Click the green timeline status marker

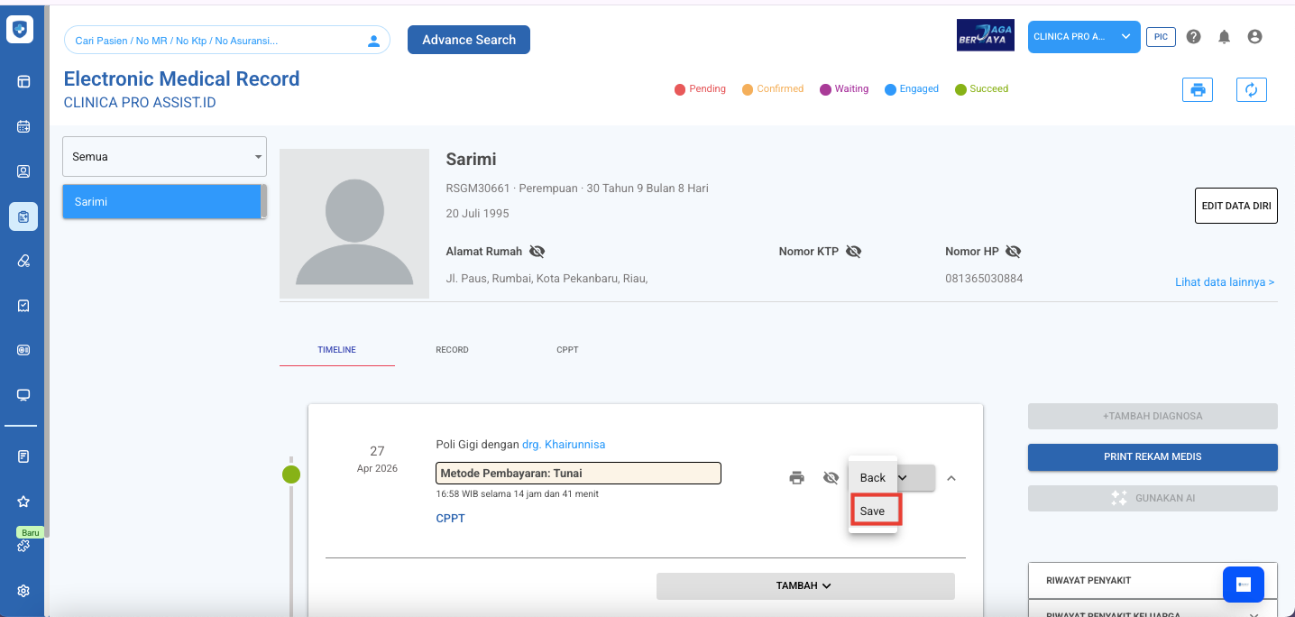point(291,474)
